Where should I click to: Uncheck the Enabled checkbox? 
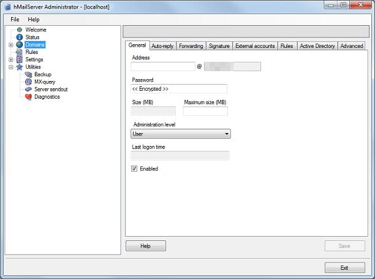click(x=134, y=169)
